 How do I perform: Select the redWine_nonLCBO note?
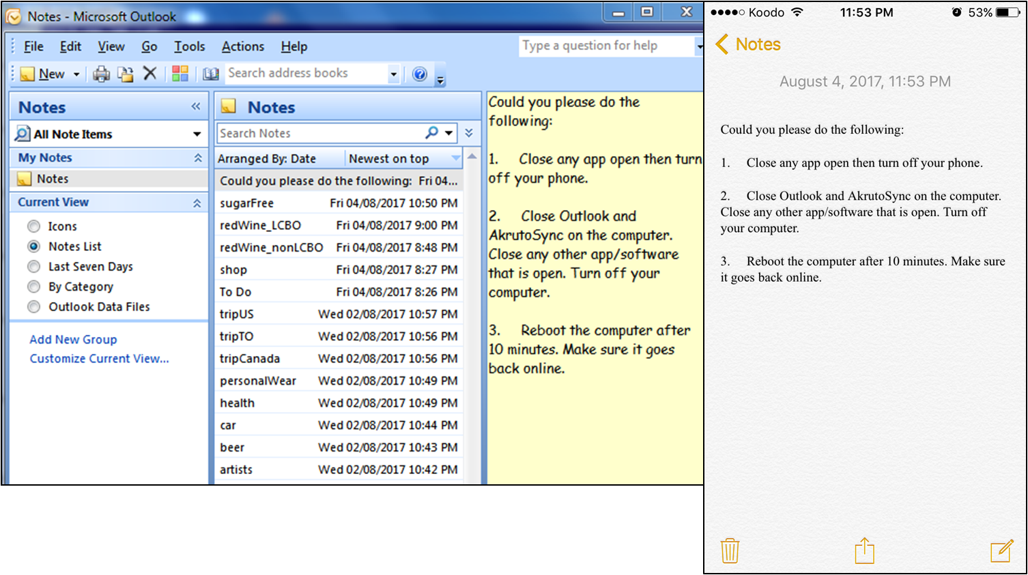pos(339,248)
